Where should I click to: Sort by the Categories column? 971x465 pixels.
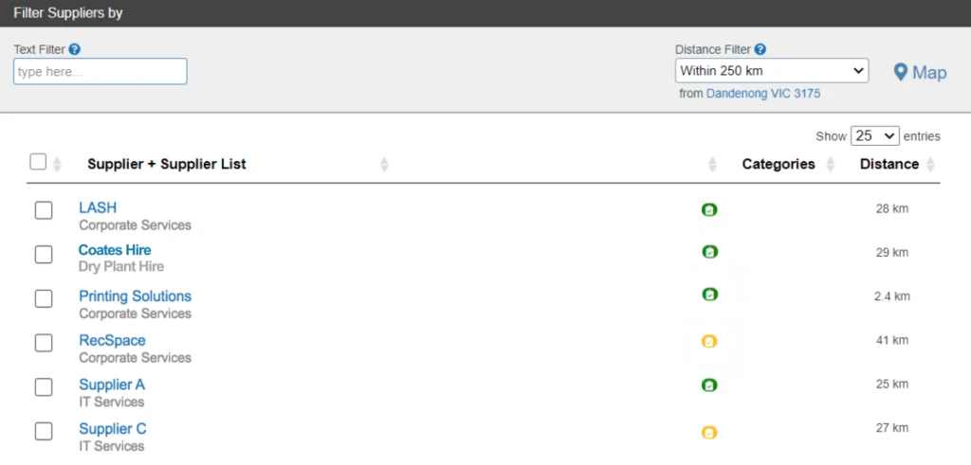click(779, 164)
